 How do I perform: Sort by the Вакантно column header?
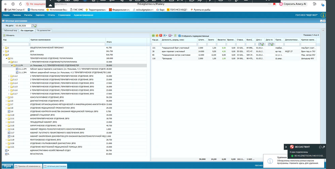(221, 40)
